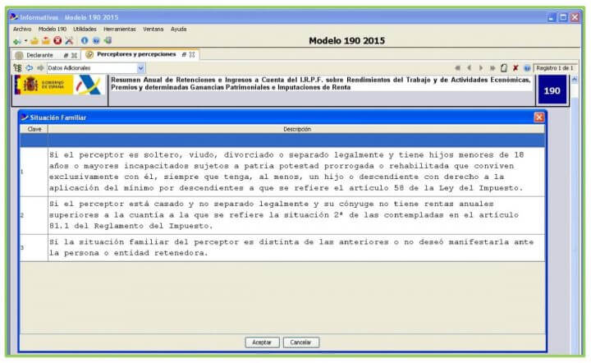The height and width of the screenshot is (363, 591).
Task: Open the Ayuda menu
Action: click(179, 29)
